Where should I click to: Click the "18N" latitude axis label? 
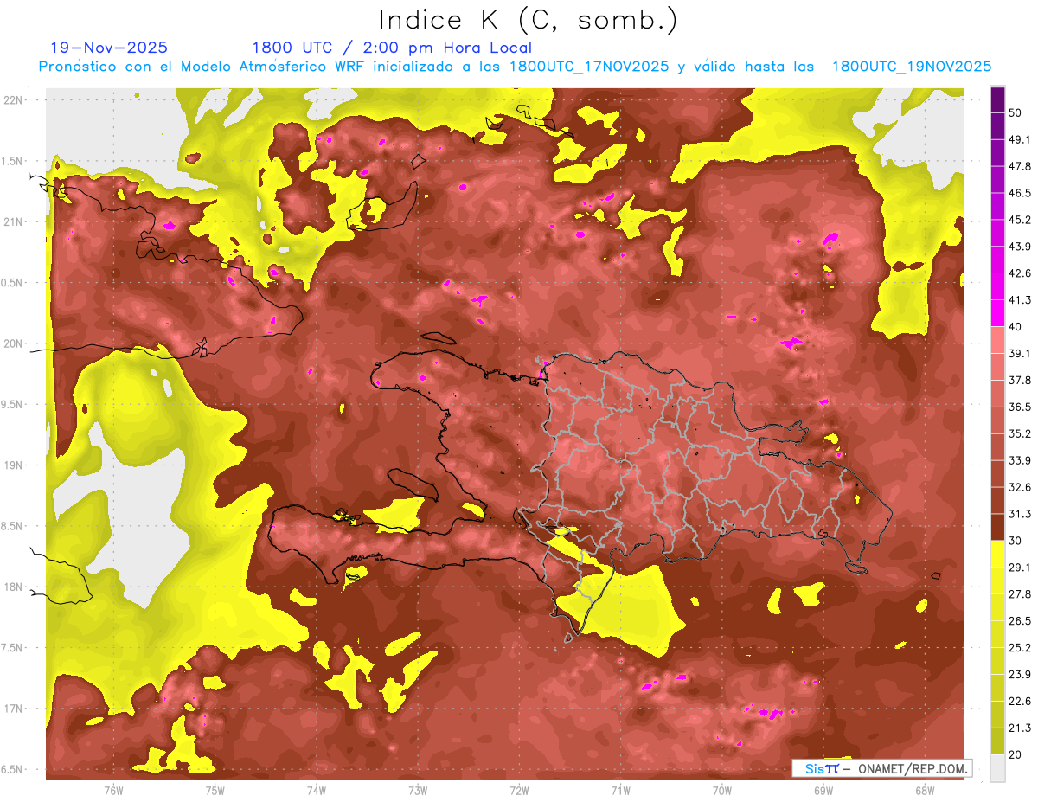click(12, 587)
